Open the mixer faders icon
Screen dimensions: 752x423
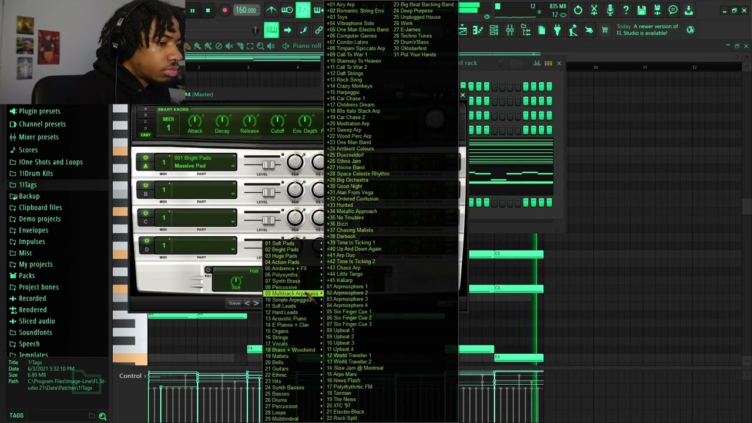coord(510,30)
